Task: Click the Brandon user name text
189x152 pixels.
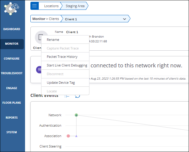Action: coord(97,37)
